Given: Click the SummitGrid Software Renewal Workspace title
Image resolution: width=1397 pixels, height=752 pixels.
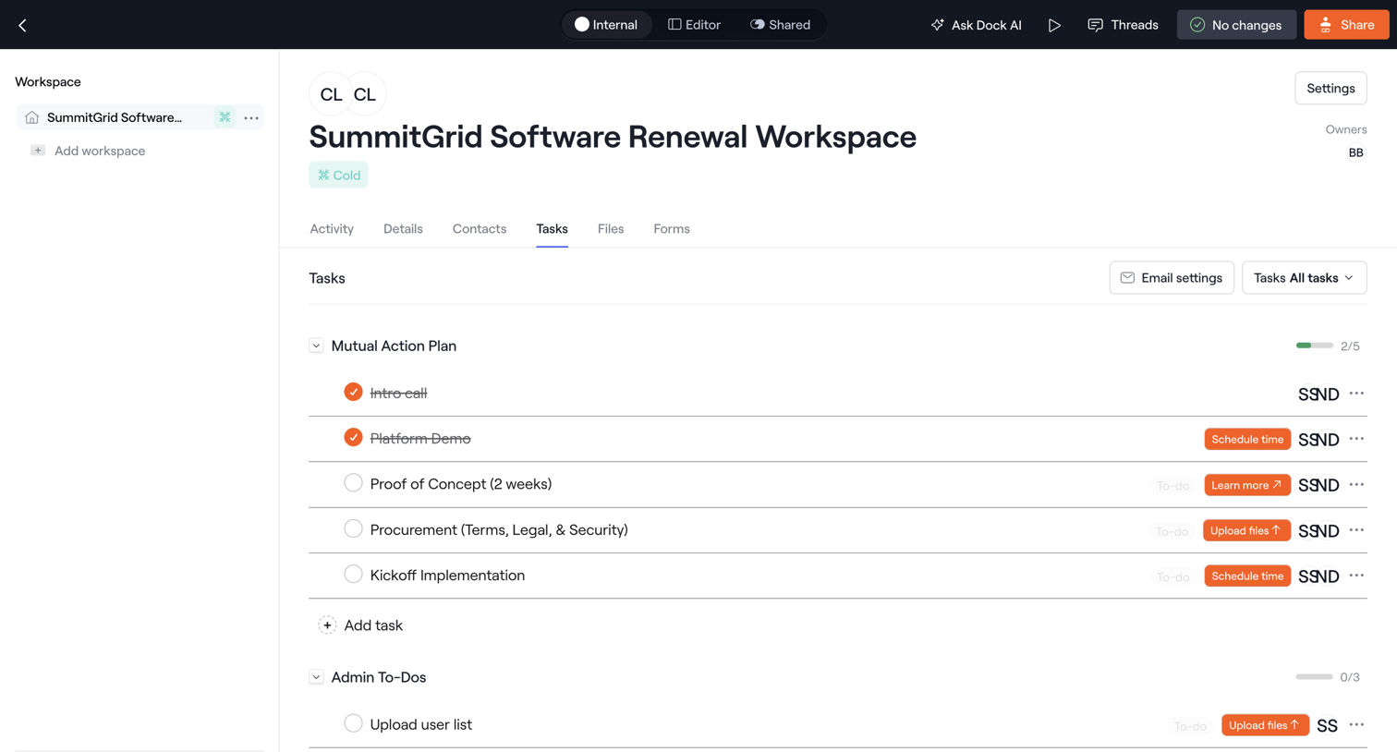Looking at the screenshot, I should point(613,137).
